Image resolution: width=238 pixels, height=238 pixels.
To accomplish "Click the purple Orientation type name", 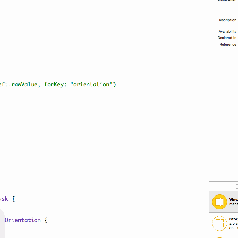I will tap(22, 220).
